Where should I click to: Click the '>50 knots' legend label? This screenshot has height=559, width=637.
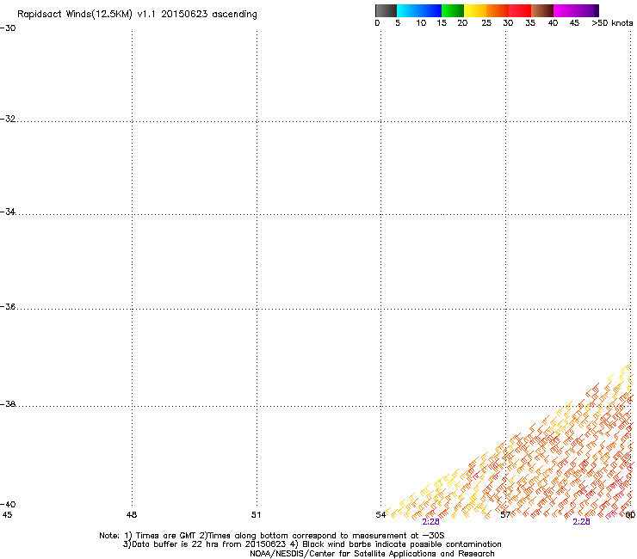point(612,23)
